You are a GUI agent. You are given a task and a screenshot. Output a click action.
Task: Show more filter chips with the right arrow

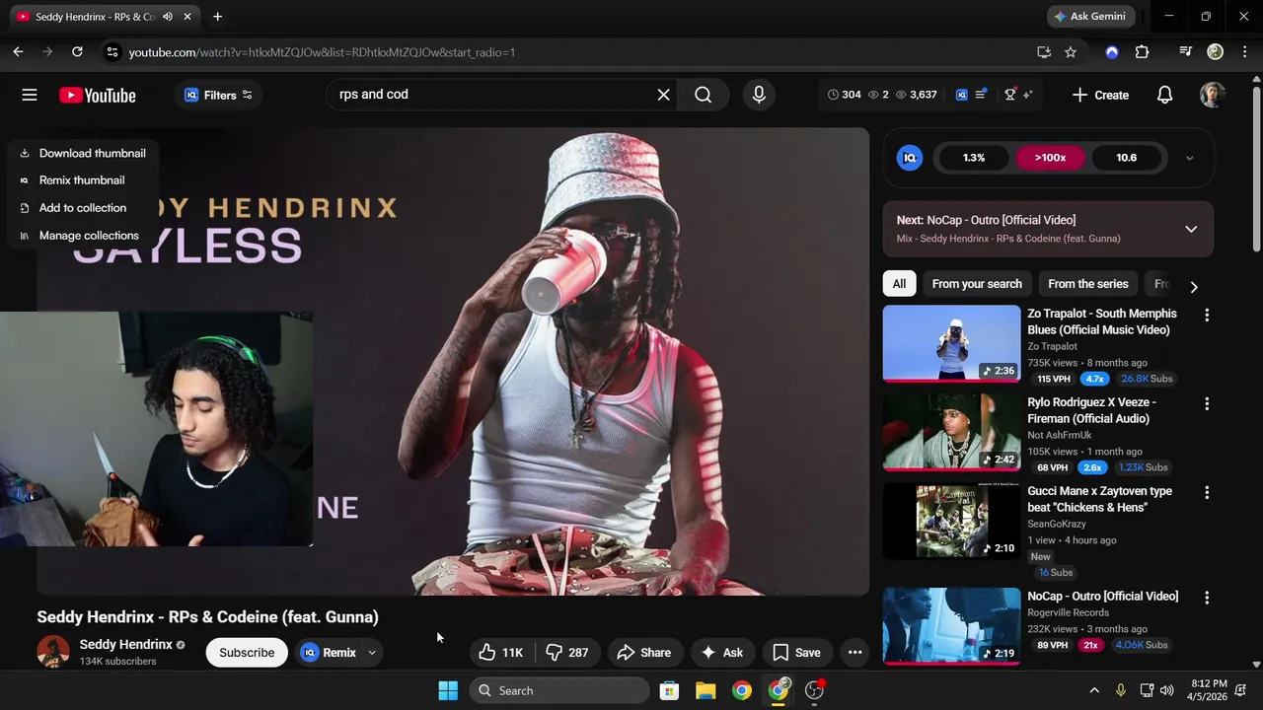click(x=1194, y=286)
